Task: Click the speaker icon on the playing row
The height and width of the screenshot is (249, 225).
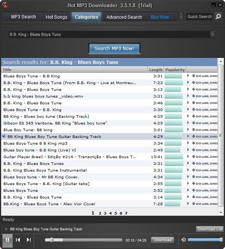Action: [4, 136]
